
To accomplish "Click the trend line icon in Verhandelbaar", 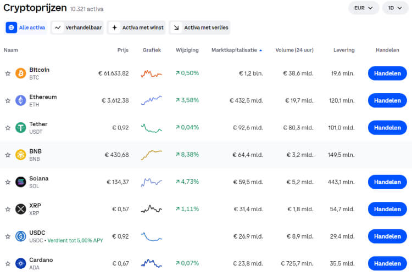I will click(x=58, y=27).
